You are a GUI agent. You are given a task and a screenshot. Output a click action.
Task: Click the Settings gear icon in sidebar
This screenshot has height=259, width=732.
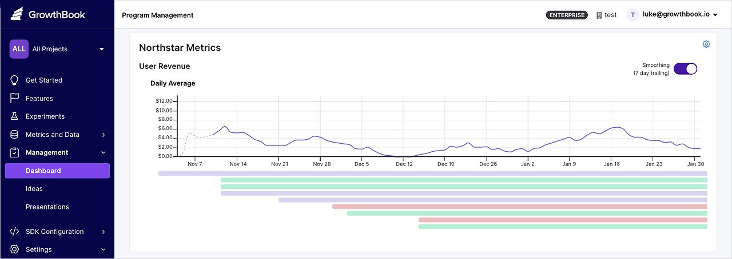click(x=15, y=249)
